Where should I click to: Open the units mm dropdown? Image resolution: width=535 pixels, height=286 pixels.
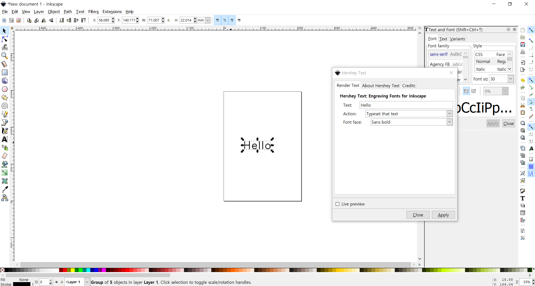tap(208, 20)
